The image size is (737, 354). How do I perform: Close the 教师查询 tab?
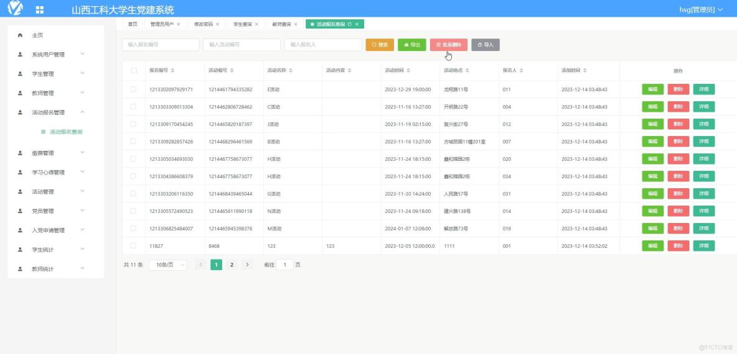tap(295, 24)
